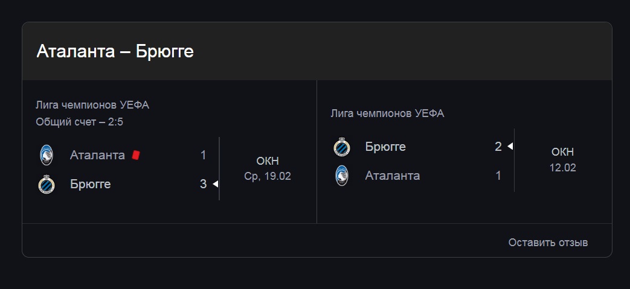Click the Ср, 19.02 match date

pyautogui.click(x=268, y=176)
